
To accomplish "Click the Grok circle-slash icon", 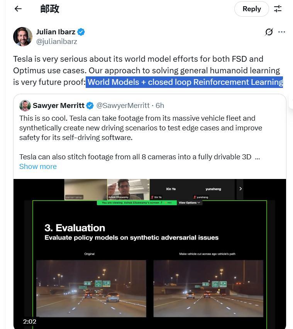I will click(269, 32).
